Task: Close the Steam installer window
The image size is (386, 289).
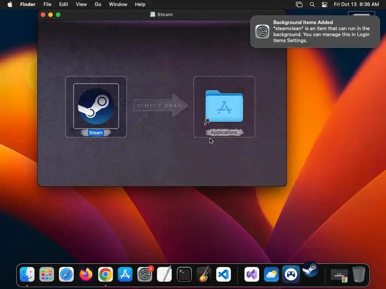Action: [43, 15]
